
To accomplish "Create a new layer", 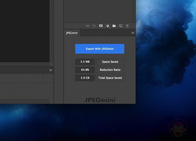I will click(121, 26).
